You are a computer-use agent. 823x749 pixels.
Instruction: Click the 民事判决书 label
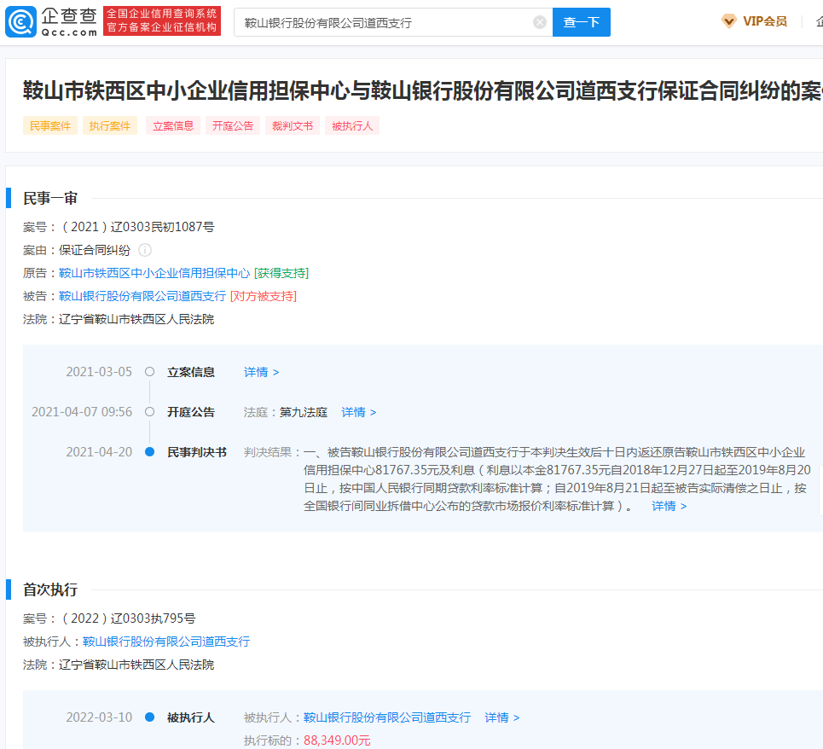coord(197,452)
